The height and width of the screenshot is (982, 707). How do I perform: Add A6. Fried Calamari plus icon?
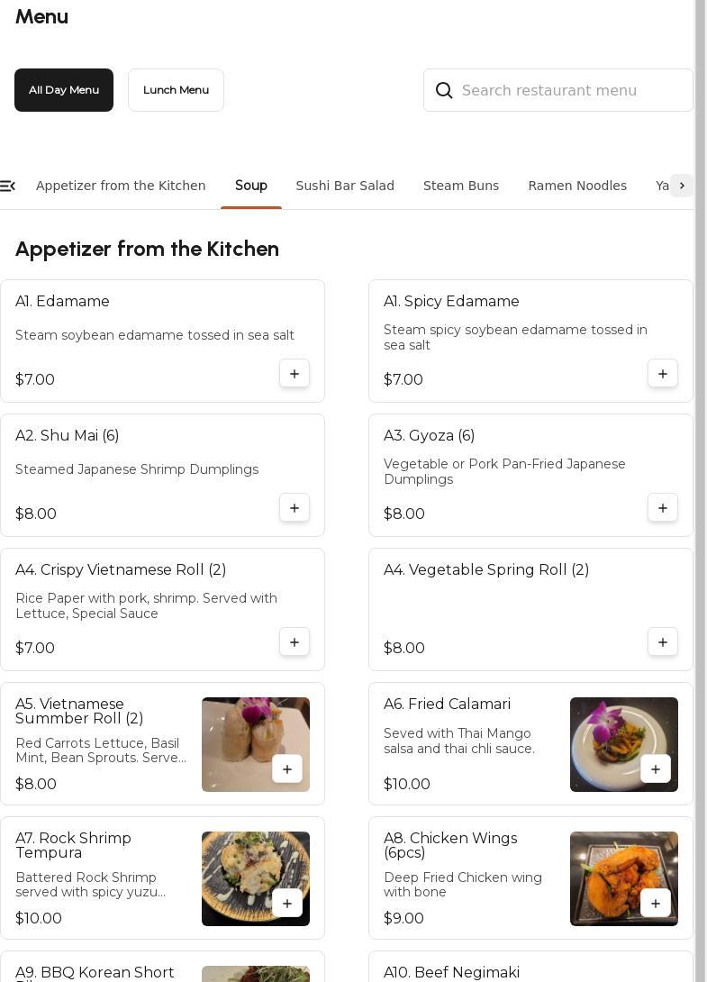656,769
